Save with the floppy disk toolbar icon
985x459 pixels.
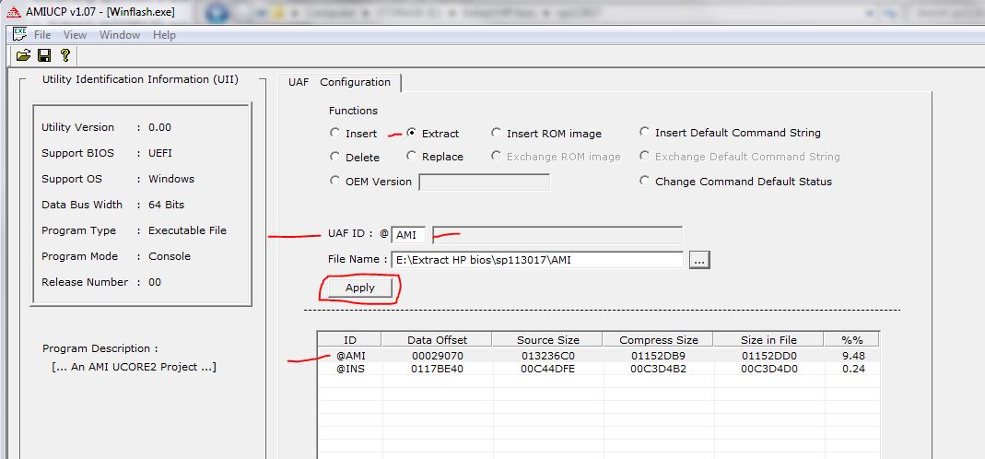click(x=44, y=55)
